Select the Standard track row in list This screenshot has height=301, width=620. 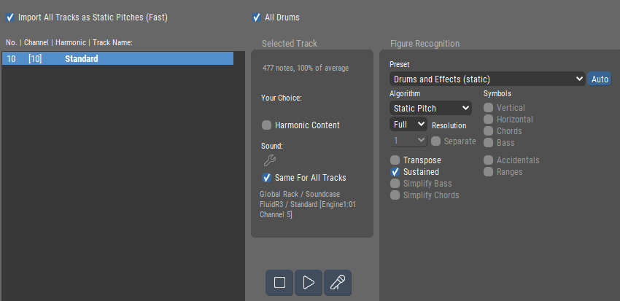117,58
